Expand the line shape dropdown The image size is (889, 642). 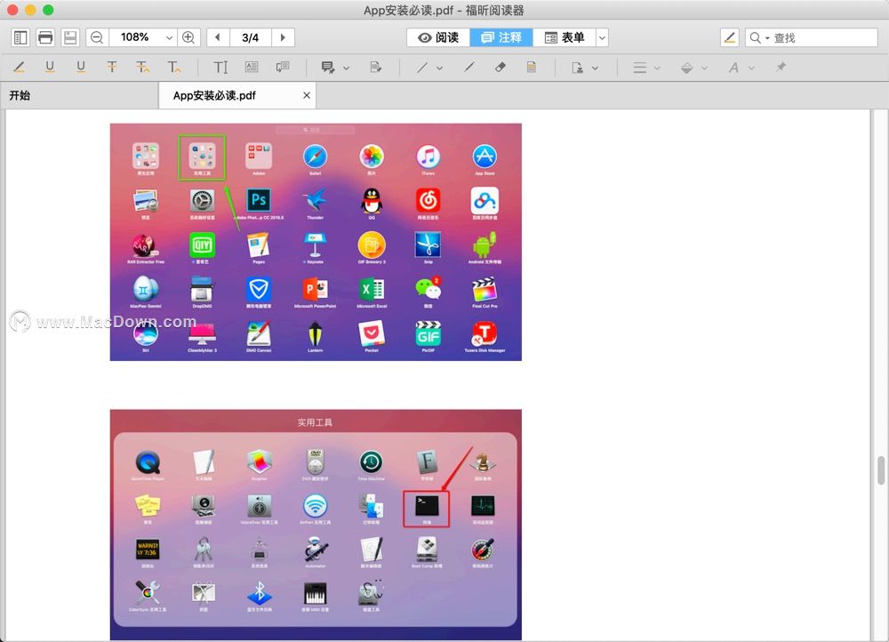coord(439,68)
